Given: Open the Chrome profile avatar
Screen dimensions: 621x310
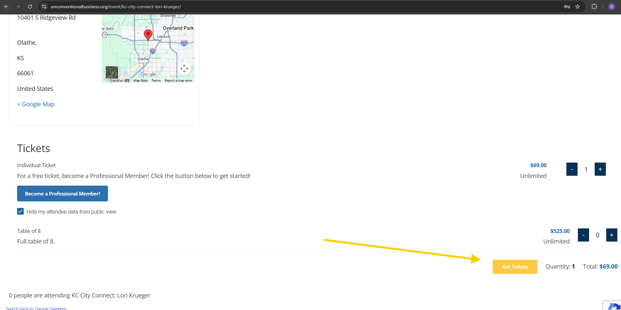Looking at the screenshot, I should [611, 7].
